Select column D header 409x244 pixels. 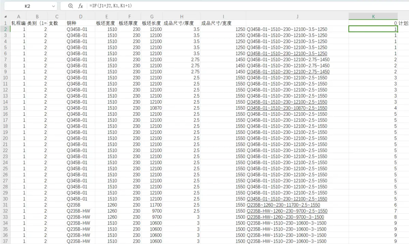[80, 16]
